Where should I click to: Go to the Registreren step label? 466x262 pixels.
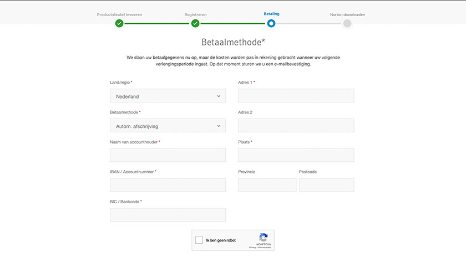(x=195, y=14)
